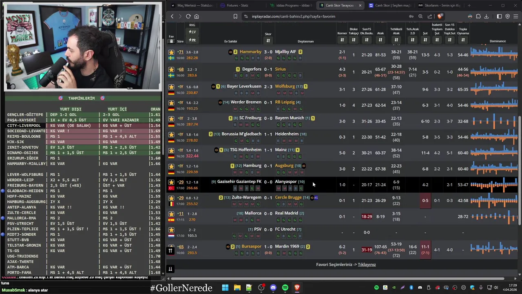
Task: Open the RB Leipzig team link
Action: pyautogui.click(x=285, y=102)
